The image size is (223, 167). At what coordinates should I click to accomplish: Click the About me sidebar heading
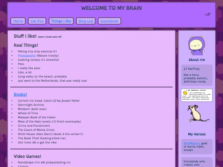(x=197, y=60)
